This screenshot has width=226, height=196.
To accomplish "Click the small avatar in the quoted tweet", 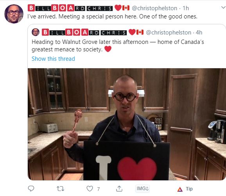I will point(36,32).
